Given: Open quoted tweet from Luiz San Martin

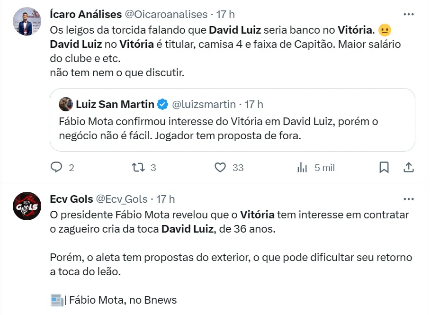Looking at the screenshot, I should (232, 128).
